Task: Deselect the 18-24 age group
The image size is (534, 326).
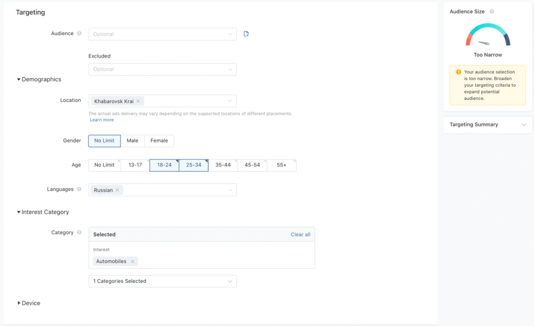Action: (x=164, y=165)
